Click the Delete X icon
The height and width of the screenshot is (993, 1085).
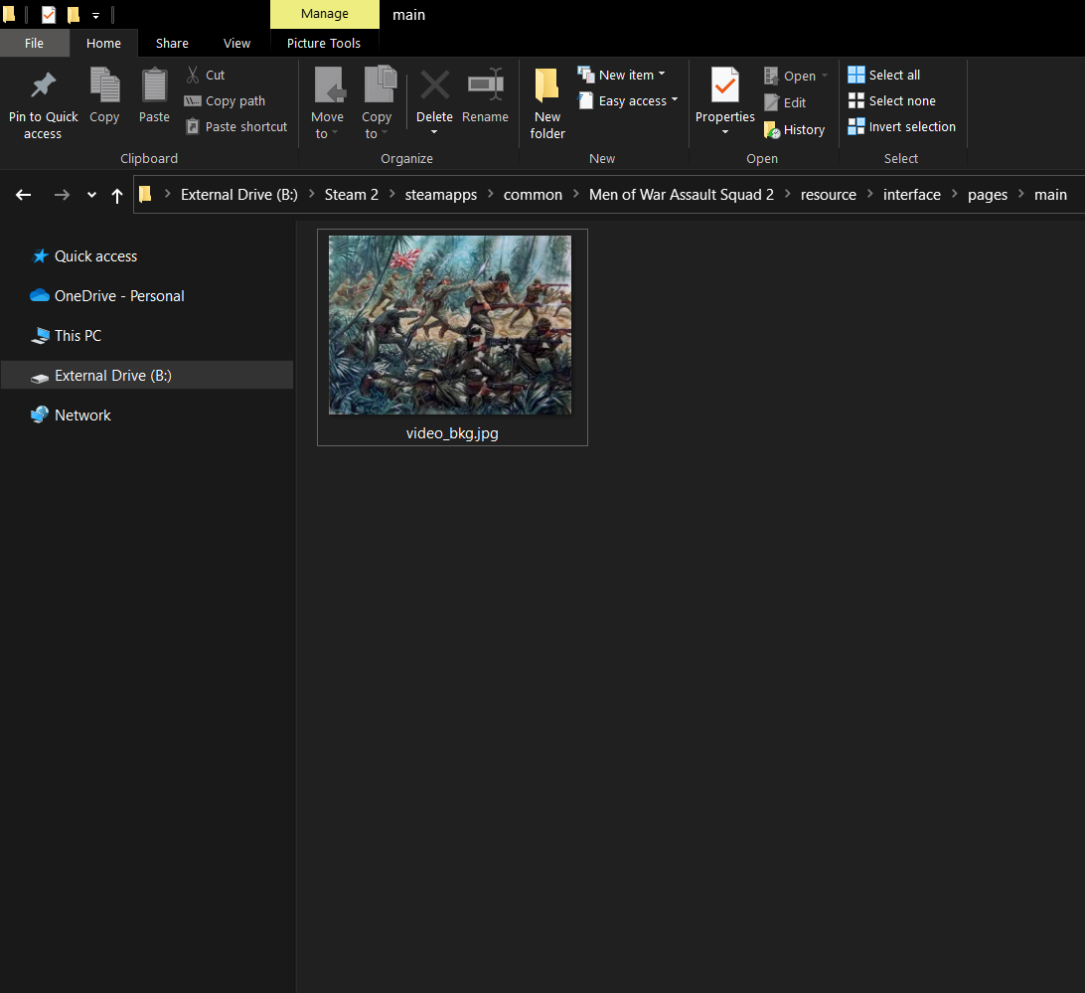[x=434, y=85]
